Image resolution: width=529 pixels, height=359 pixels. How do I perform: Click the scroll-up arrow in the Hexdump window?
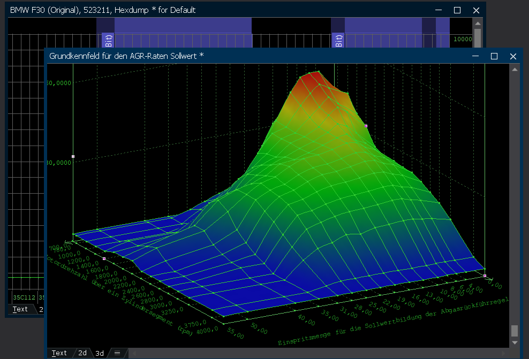(x=477, y=23)
